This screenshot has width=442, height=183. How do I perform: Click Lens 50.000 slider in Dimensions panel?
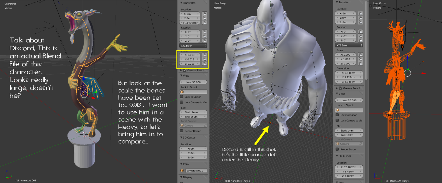click(349, 100)
